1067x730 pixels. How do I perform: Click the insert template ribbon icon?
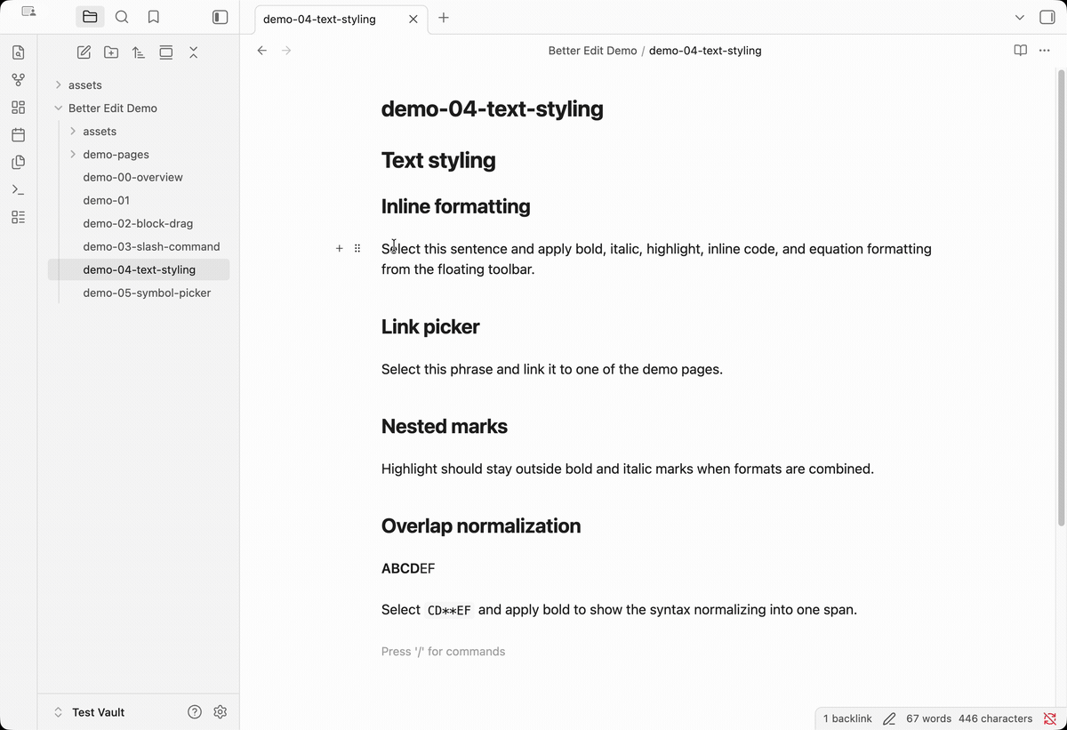point(19,163)
